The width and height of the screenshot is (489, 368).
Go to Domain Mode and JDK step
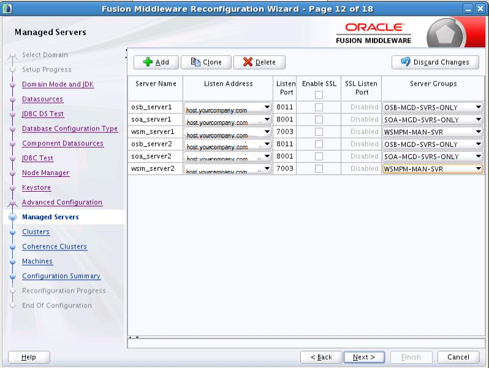[58, 84]
